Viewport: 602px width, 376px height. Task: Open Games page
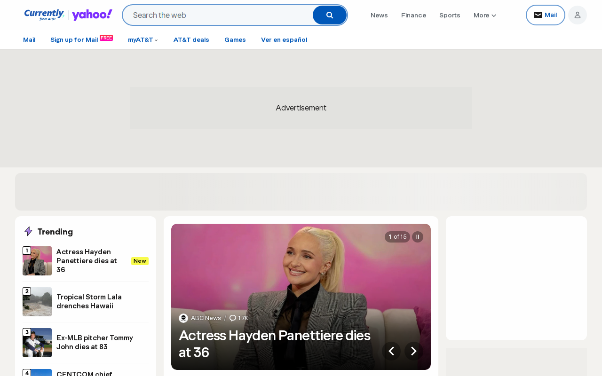235,39
